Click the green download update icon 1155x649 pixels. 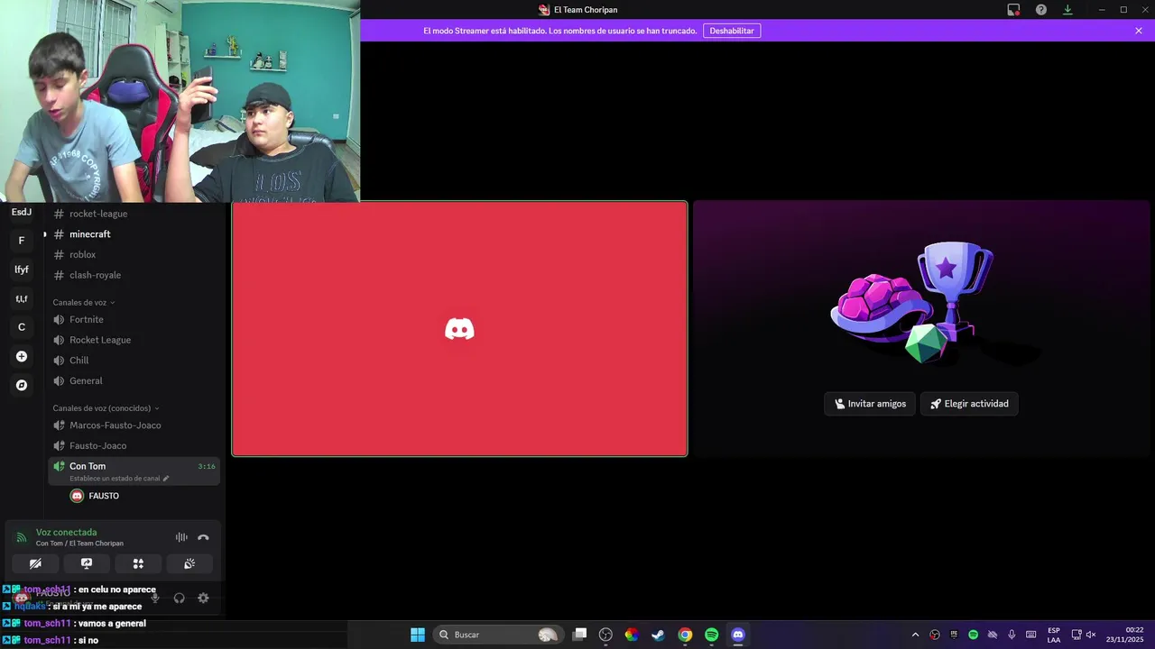pyautogui.click(x=1067, y=10)
